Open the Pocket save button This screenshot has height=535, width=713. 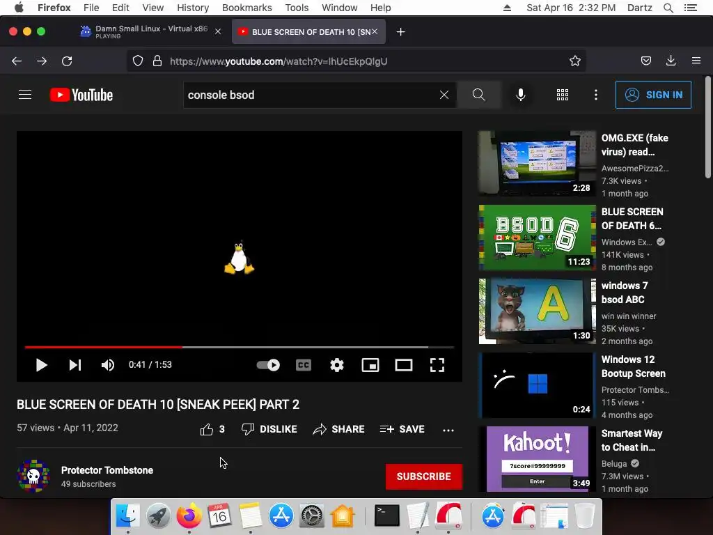click(x=646, y=61)
